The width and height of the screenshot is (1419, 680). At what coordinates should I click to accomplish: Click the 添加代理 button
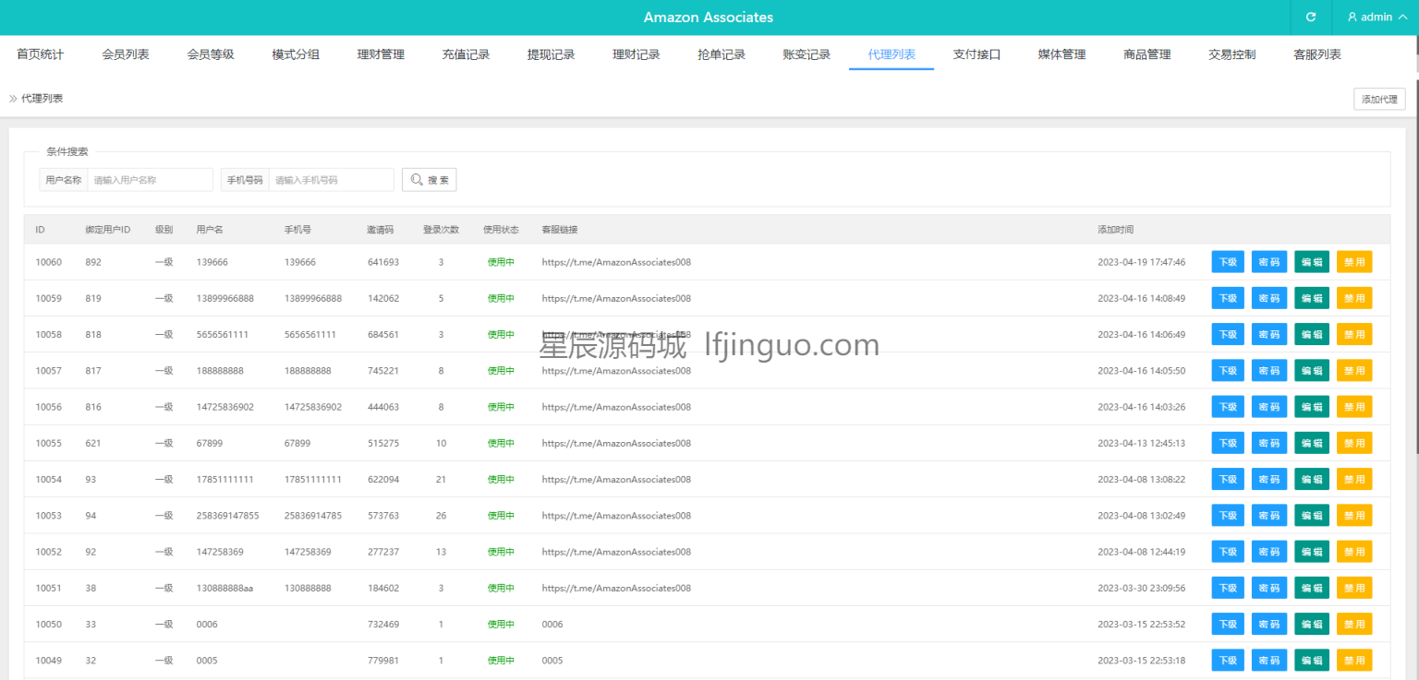1379,99
